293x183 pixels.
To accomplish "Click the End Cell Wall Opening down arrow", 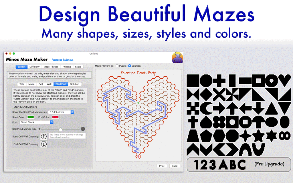I will tap(44, 144).
